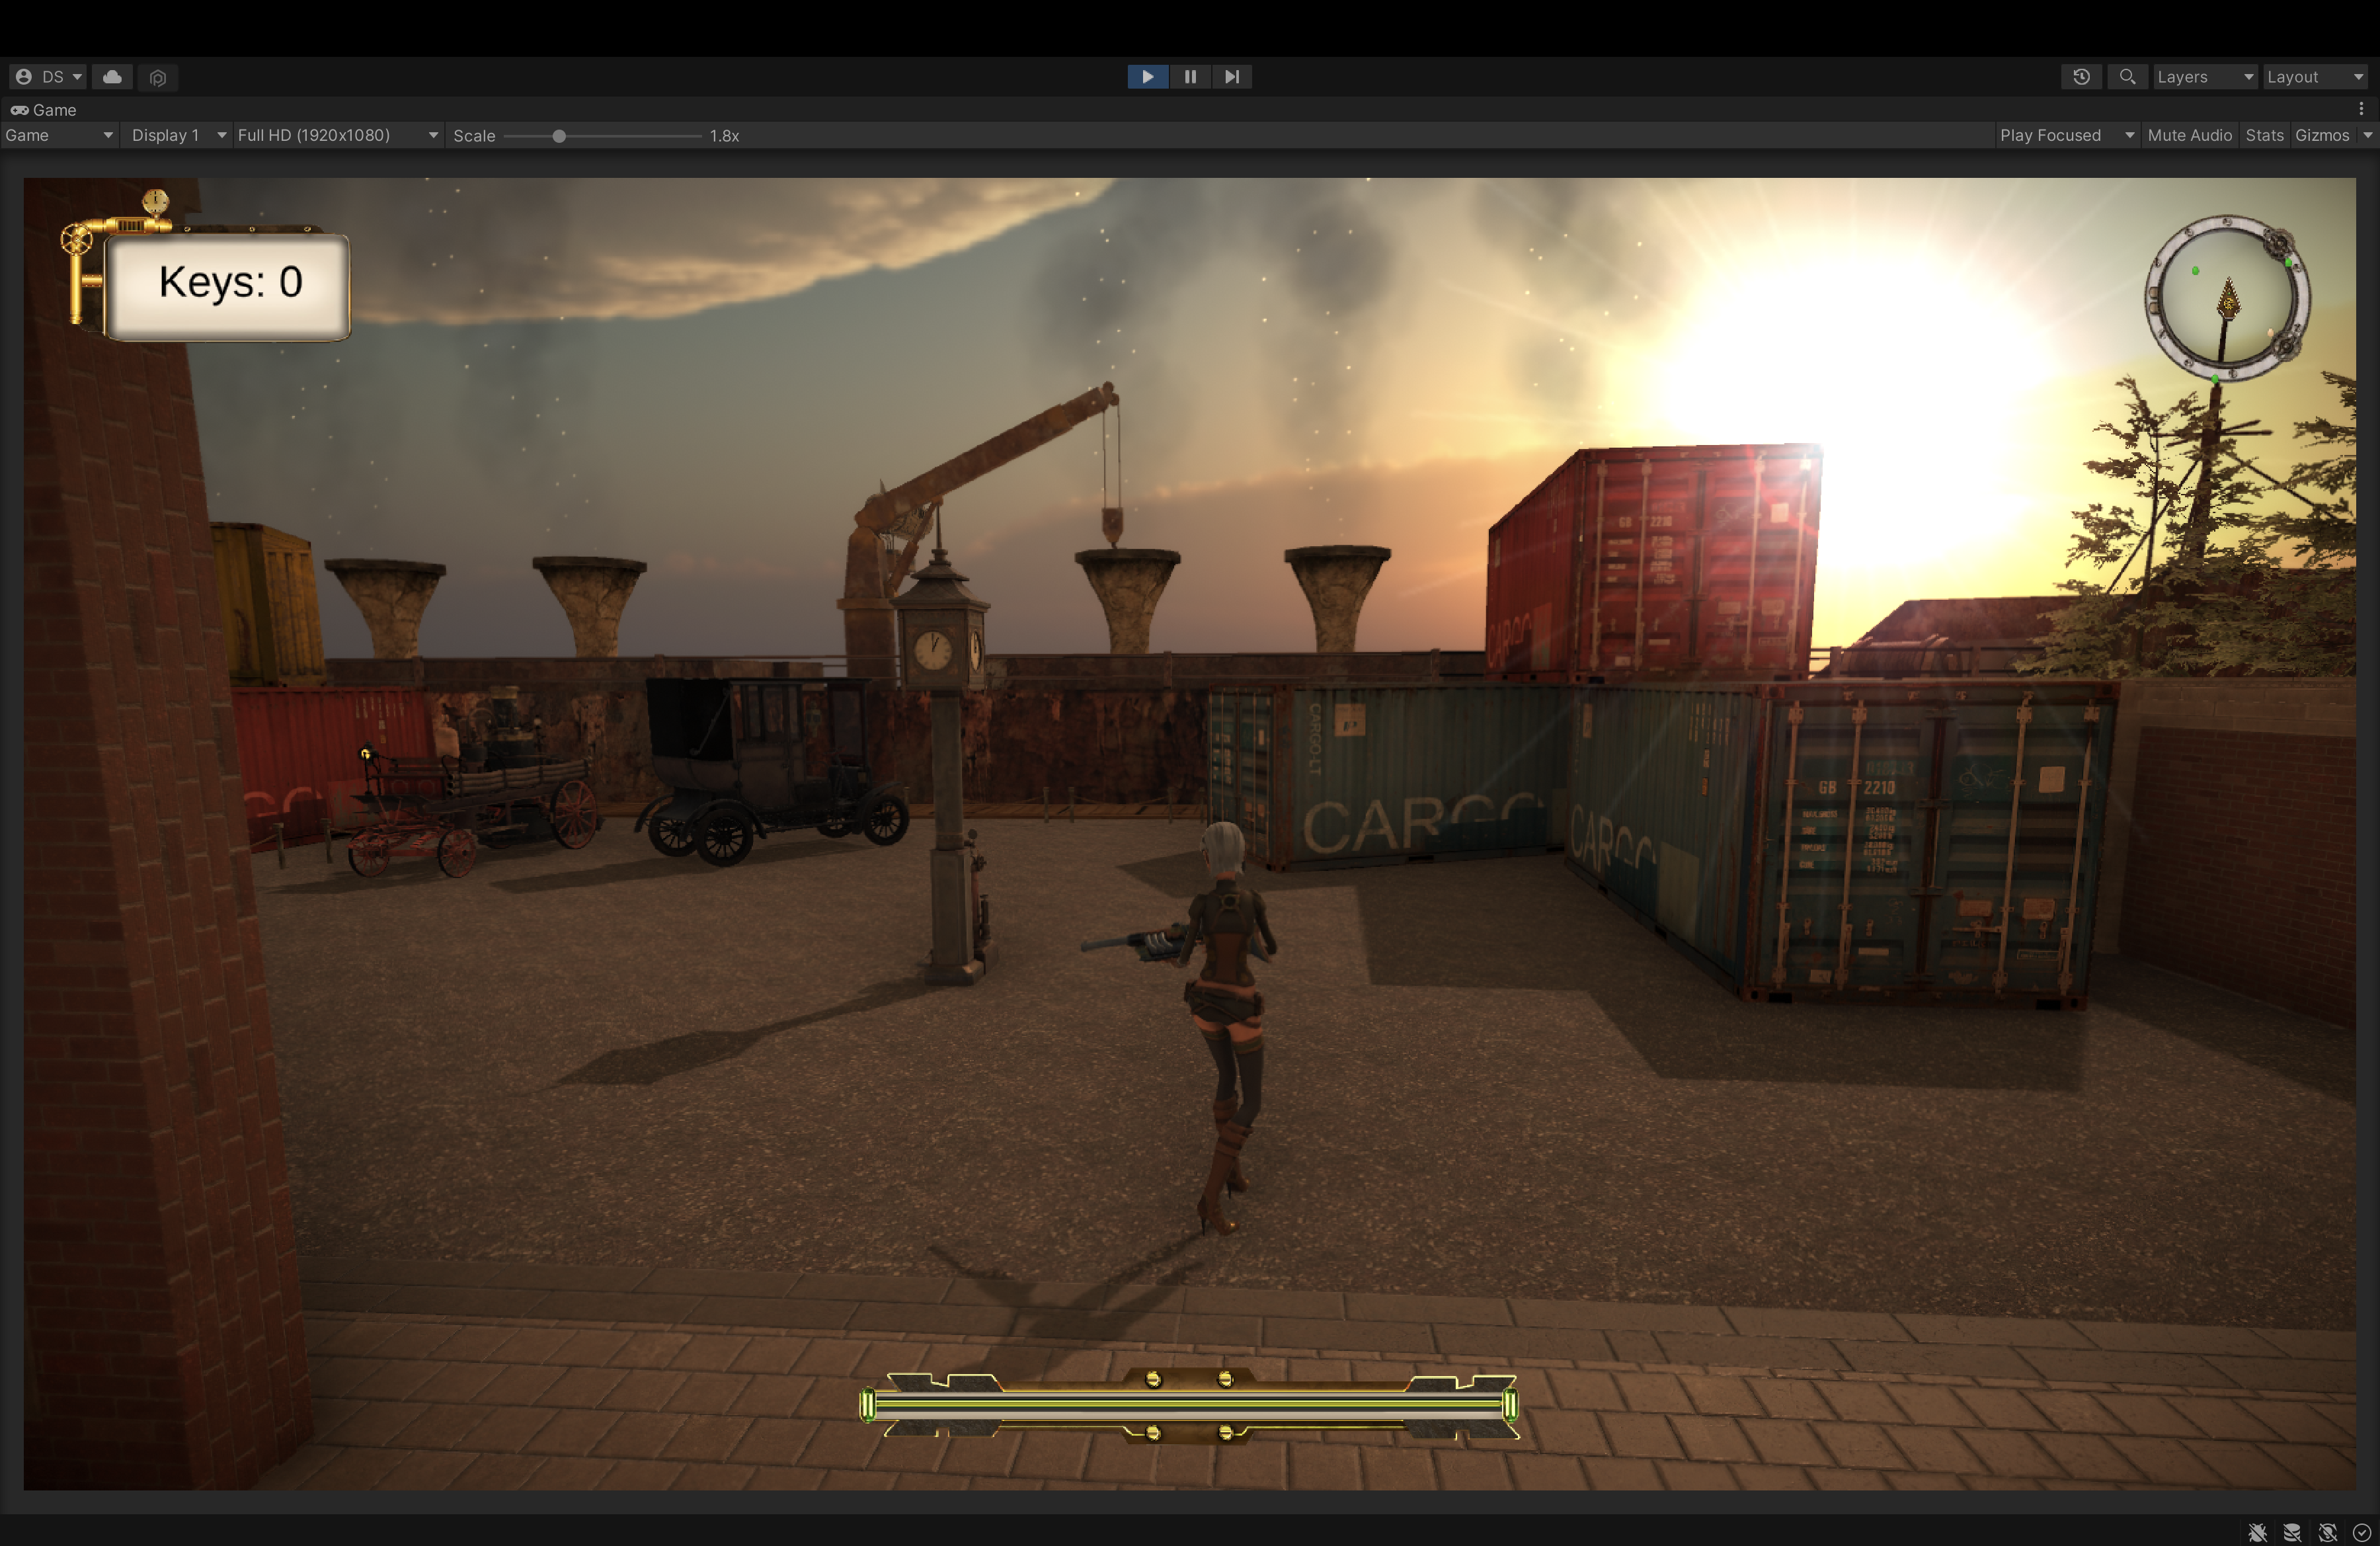Open the undo history icon
The height and width of the screenshot is (1546, 2380).
point(2081,77)
